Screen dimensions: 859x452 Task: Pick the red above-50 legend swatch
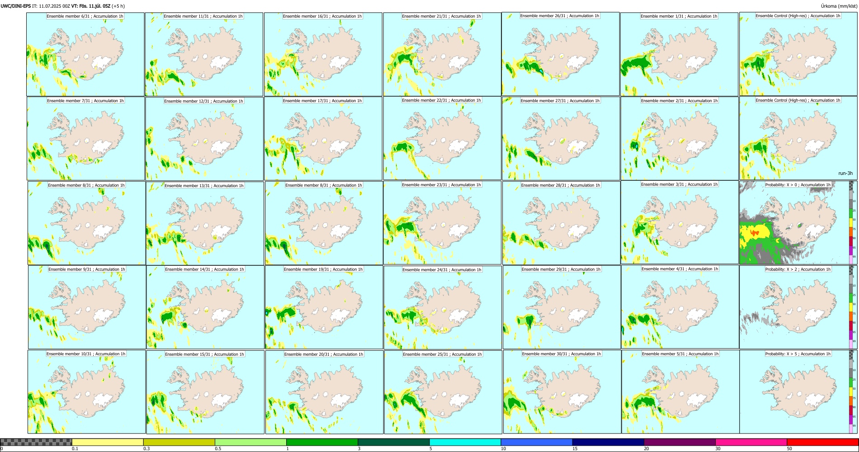point(822,442)
